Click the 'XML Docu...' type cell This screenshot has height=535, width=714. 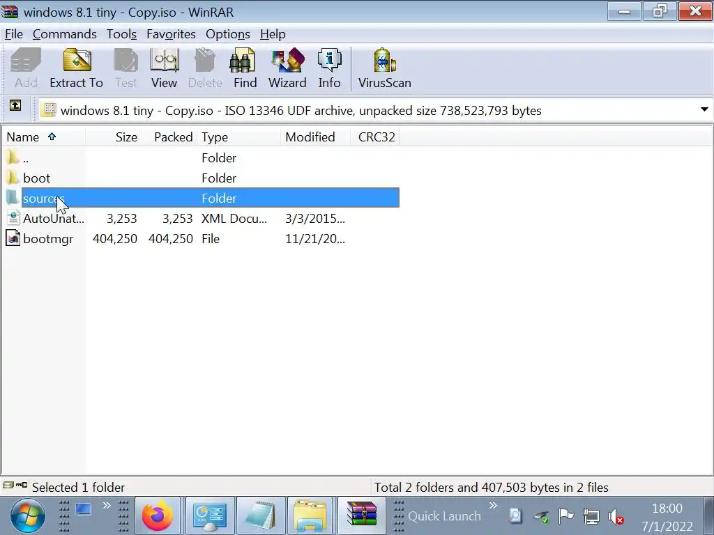click(x=234, y=218)
